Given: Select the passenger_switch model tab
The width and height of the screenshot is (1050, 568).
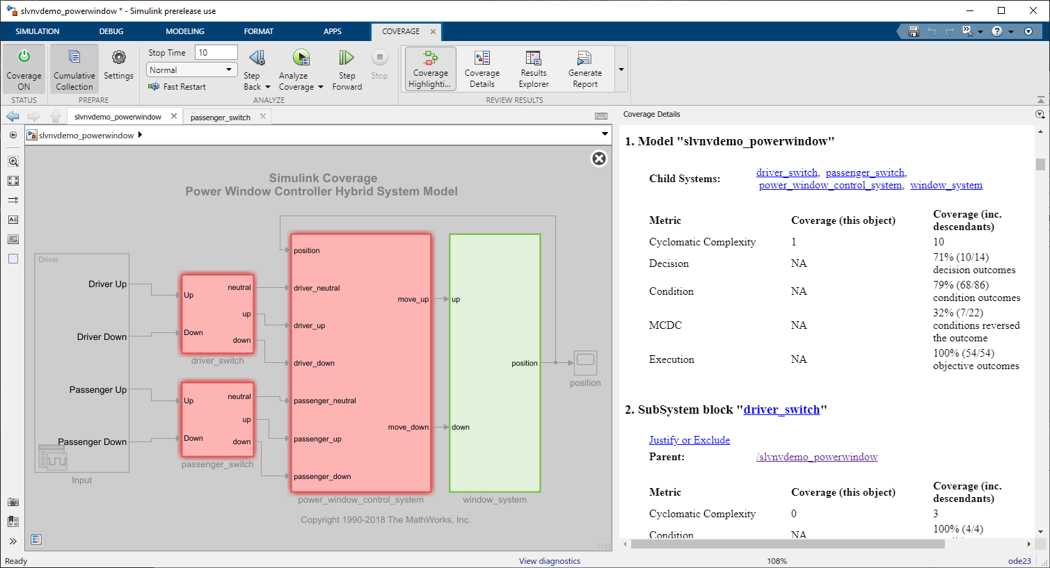Looking at the screenshot, I should 220,117.
